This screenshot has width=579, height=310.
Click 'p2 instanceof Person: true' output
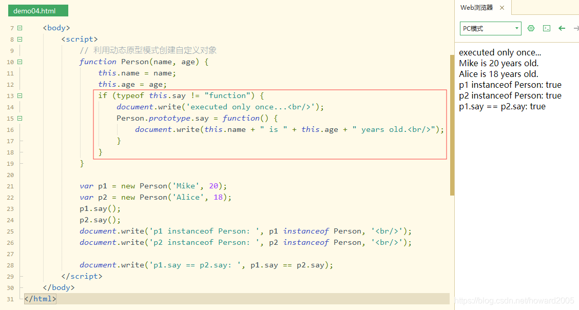510,95
